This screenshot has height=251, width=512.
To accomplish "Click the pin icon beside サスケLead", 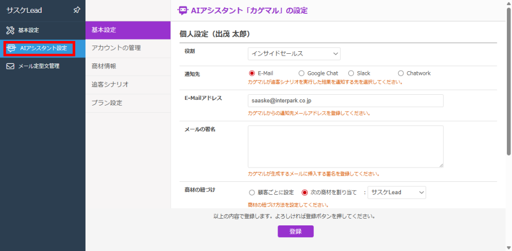I will click(x=76, y=10).
